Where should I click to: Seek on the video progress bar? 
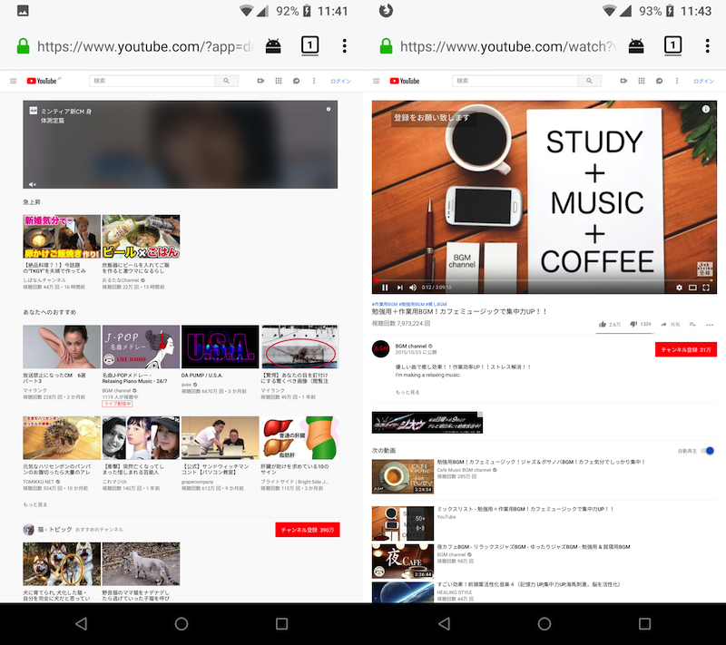[544, 279]
